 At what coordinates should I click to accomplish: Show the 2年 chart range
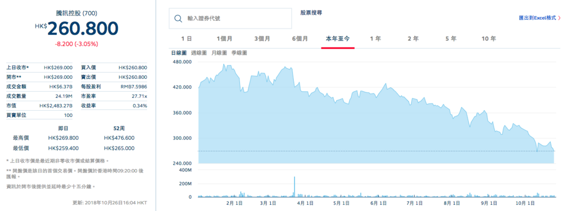coord(413,39)
